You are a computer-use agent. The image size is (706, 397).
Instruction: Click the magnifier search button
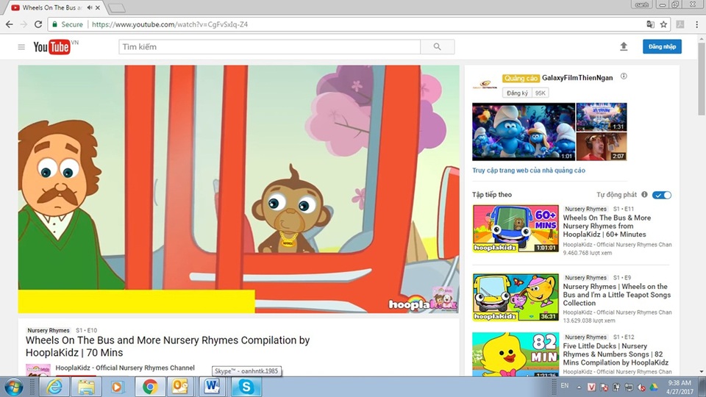(437, 47)
